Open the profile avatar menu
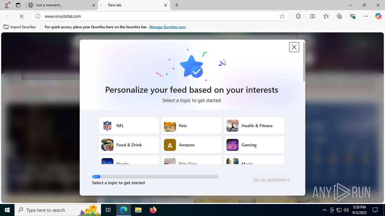The height and width of the screenshot is (216, 385). (x=7, y=5)
